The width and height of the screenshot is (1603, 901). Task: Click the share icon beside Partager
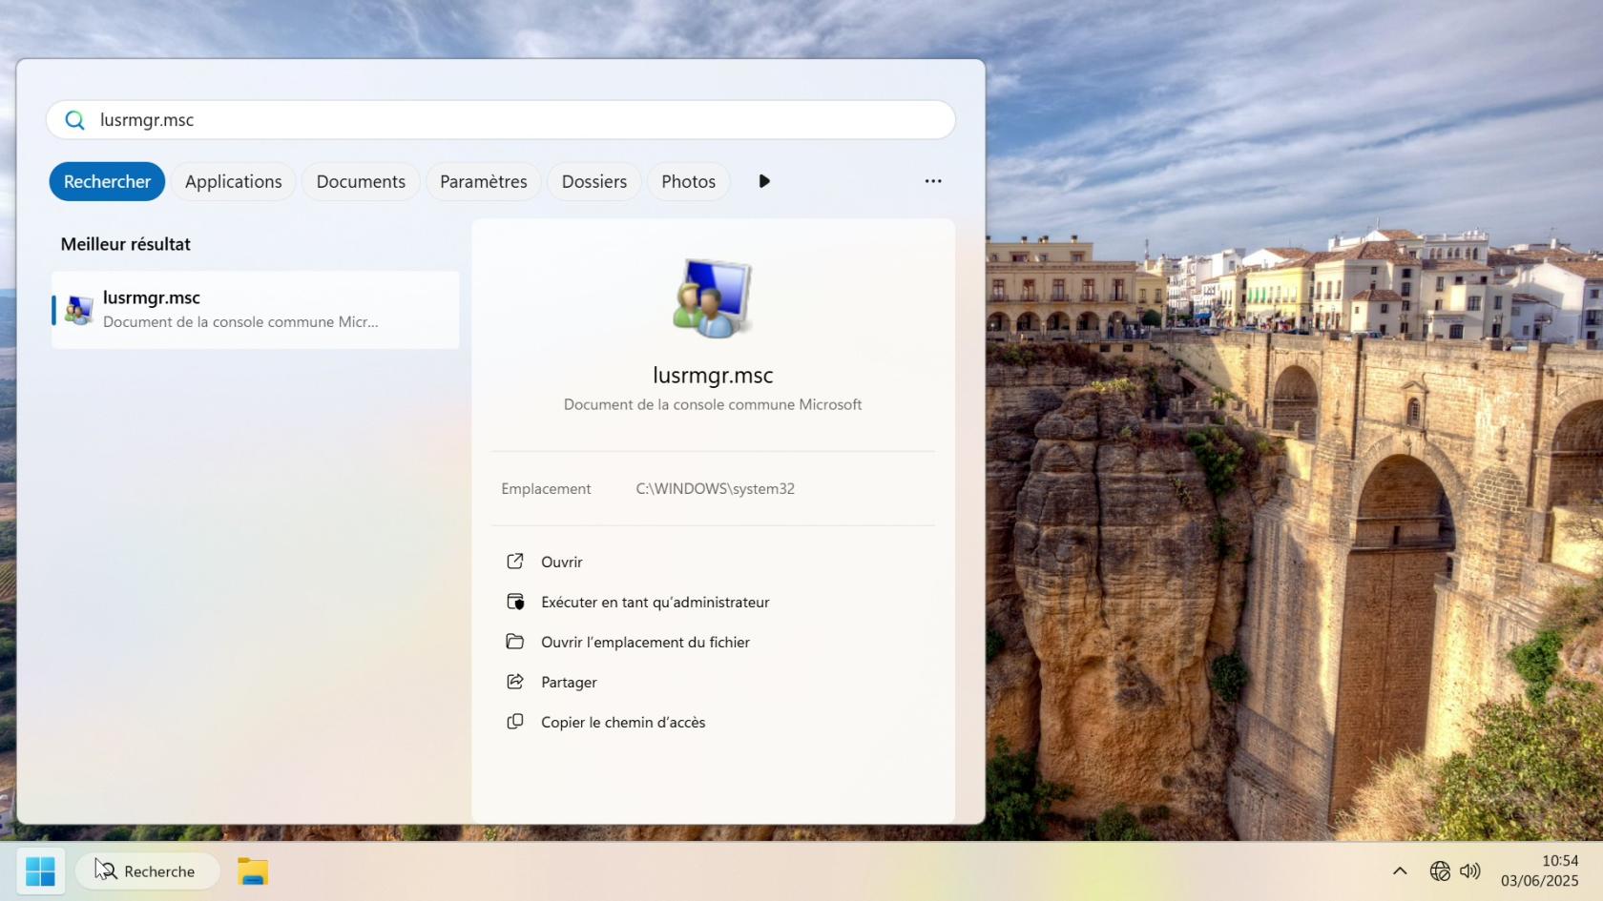pos(515,682)
